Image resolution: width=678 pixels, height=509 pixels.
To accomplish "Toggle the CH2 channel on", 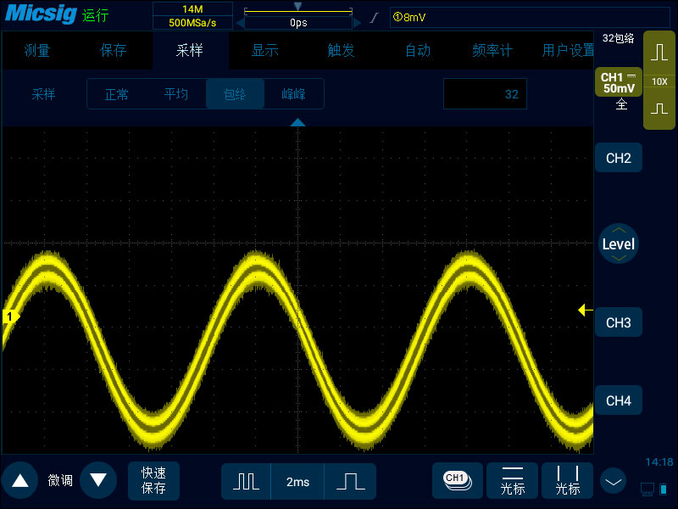I will point(618,158).
